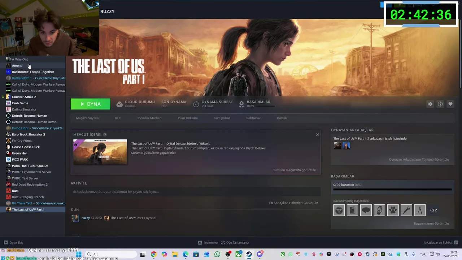Click the compass achievement icon
This screenshot has height=260, width=462.
click(x=420, y=210)
